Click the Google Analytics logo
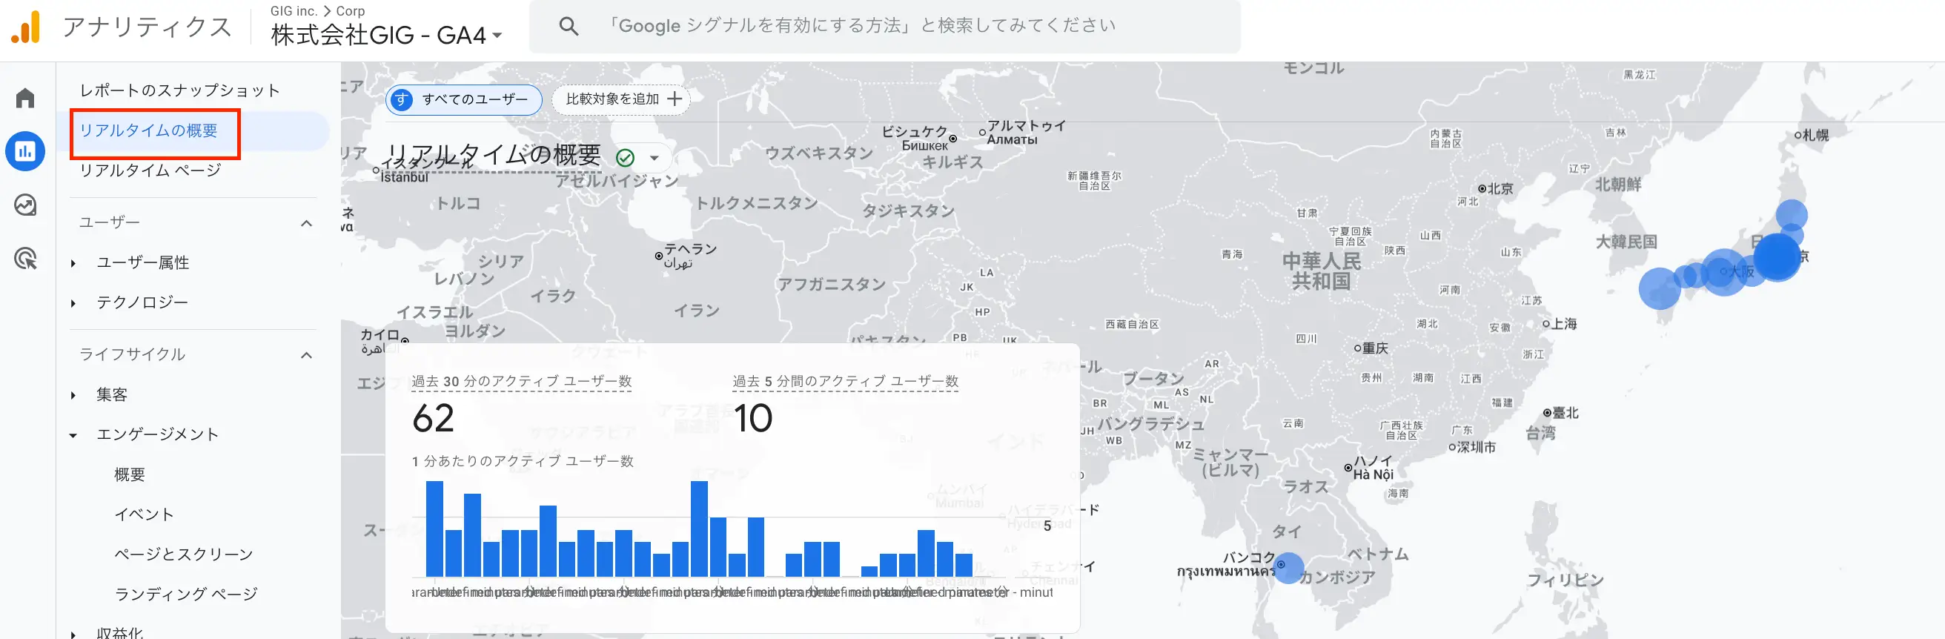This screenshot has width=1945, height=639. [x=26, y=27]
